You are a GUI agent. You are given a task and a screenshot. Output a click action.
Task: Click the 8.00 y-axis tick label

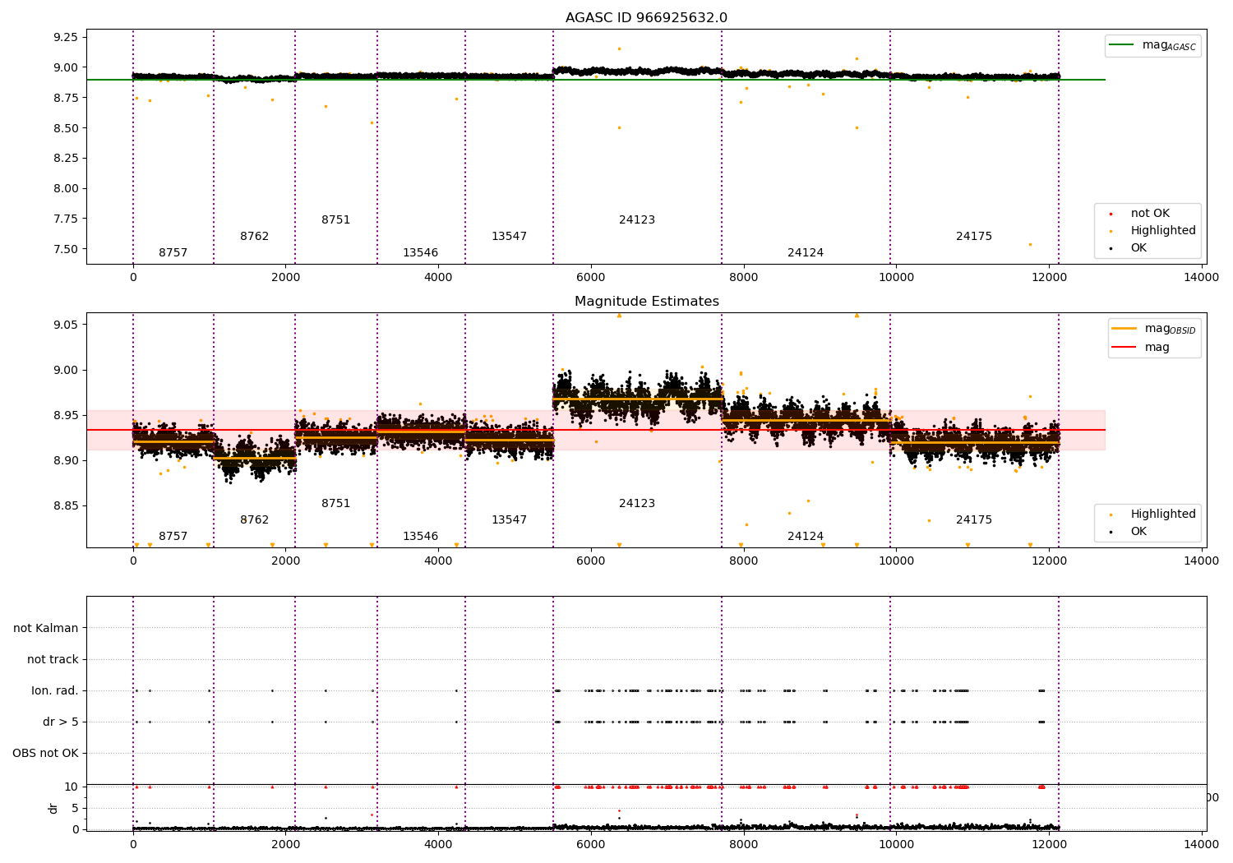66,188
